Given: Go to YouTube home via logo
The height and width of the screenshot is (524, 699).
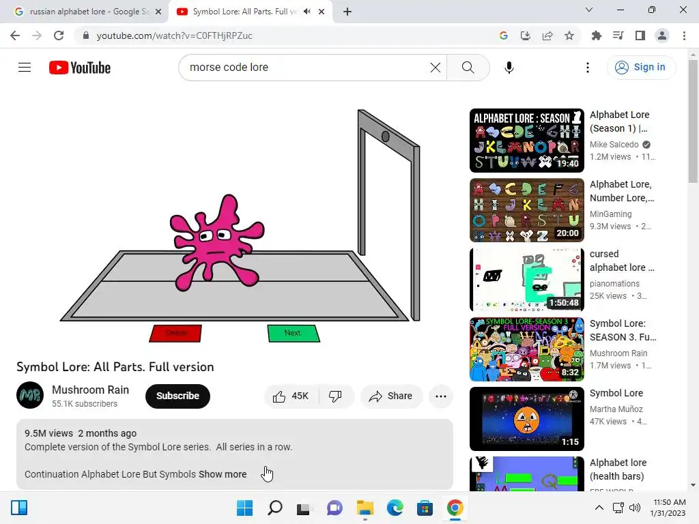Looking at the screenshot, I should click(80, 68).
